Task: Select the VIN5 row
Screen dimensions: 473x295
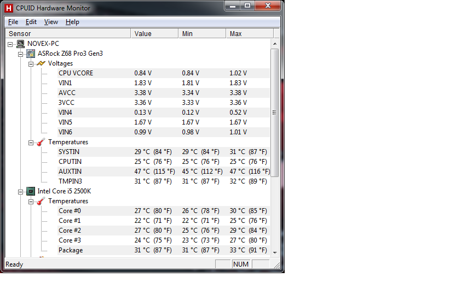Action: [x=164, y=122]
